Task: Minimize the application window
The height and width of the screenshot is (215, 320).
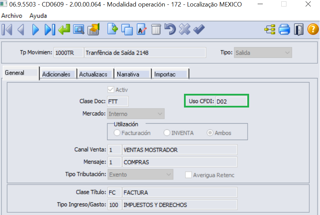Action: coord(260,4)
